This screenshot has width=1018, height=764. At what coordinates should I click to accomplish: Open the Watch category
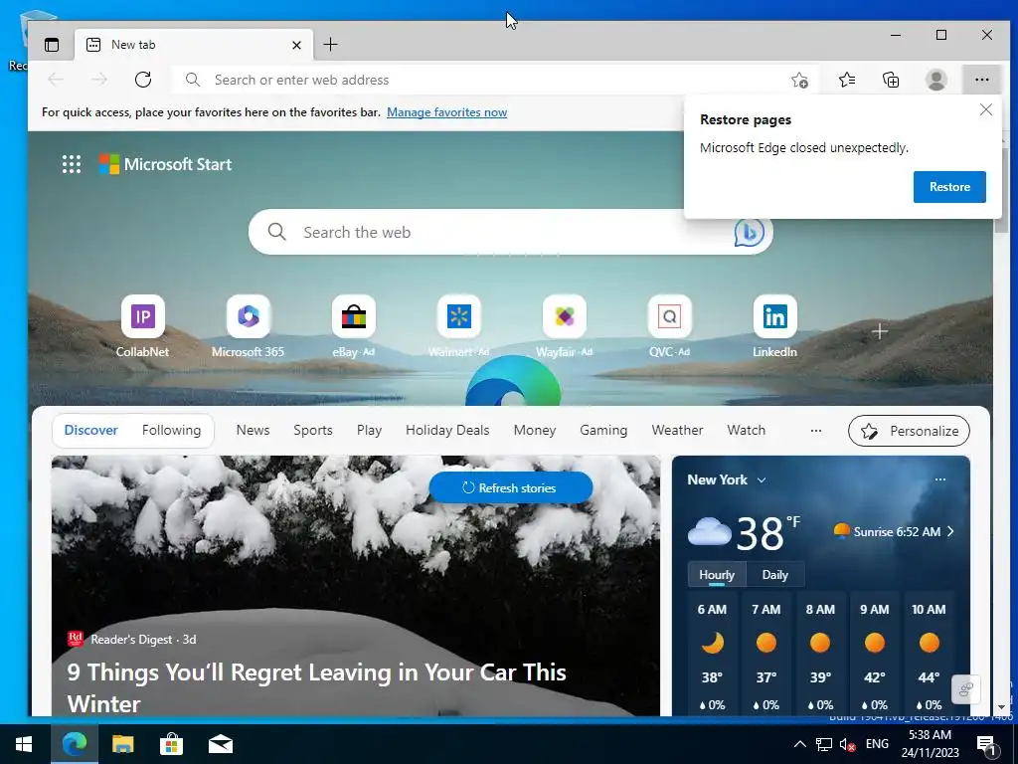point(746,430)
